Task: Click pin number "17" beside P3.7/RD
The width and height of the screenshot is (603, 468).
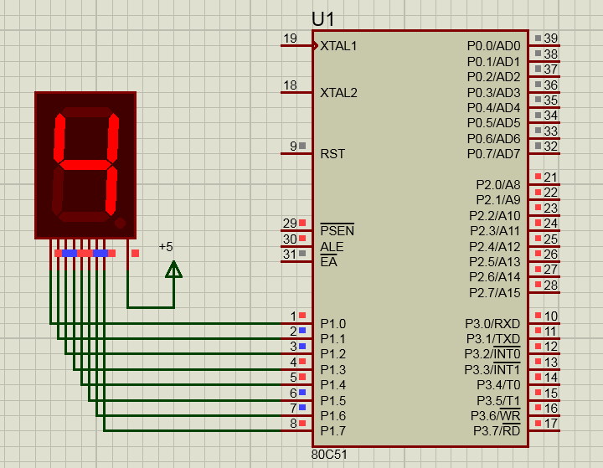Action: (551, 424)
